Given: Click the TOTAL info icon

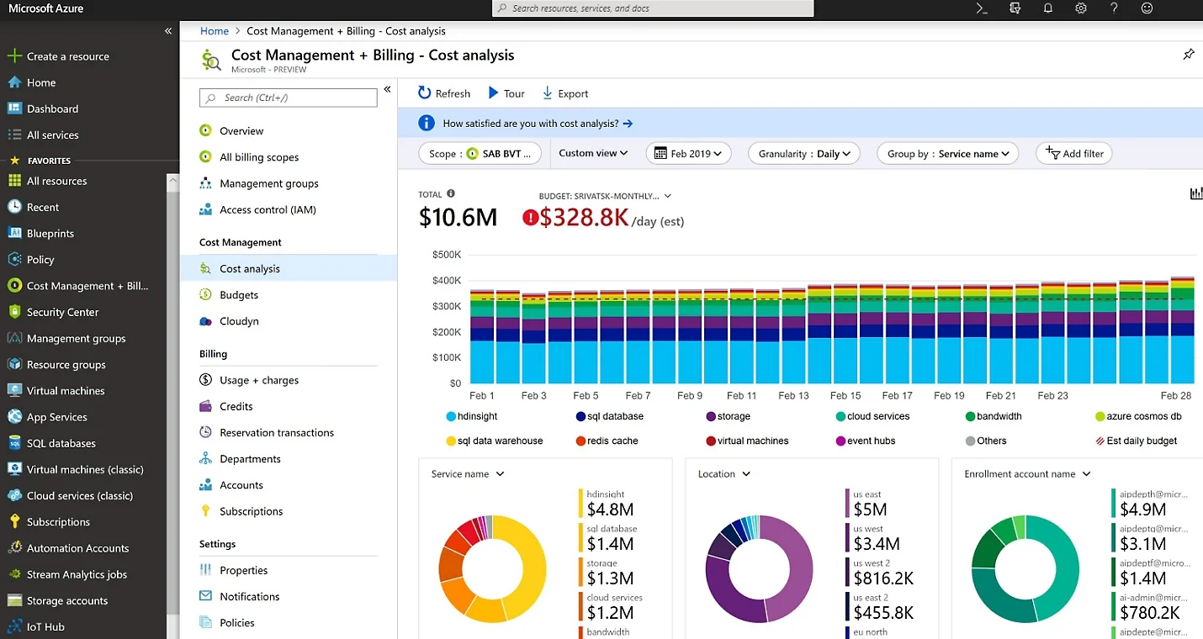Looking at the screenshot, I should tap(451, 193).
